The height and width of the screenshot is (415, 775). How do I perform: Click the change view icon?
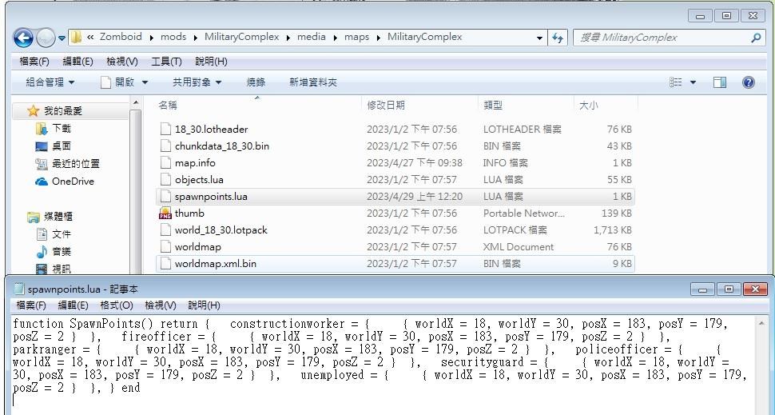pos(676,82)
